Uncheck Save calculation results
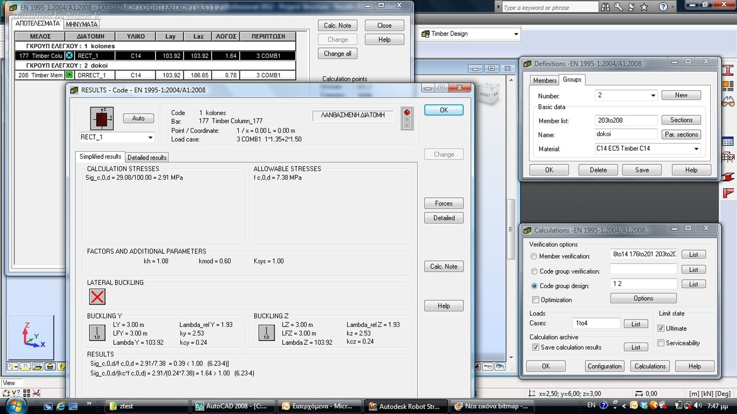 point(535,347)
